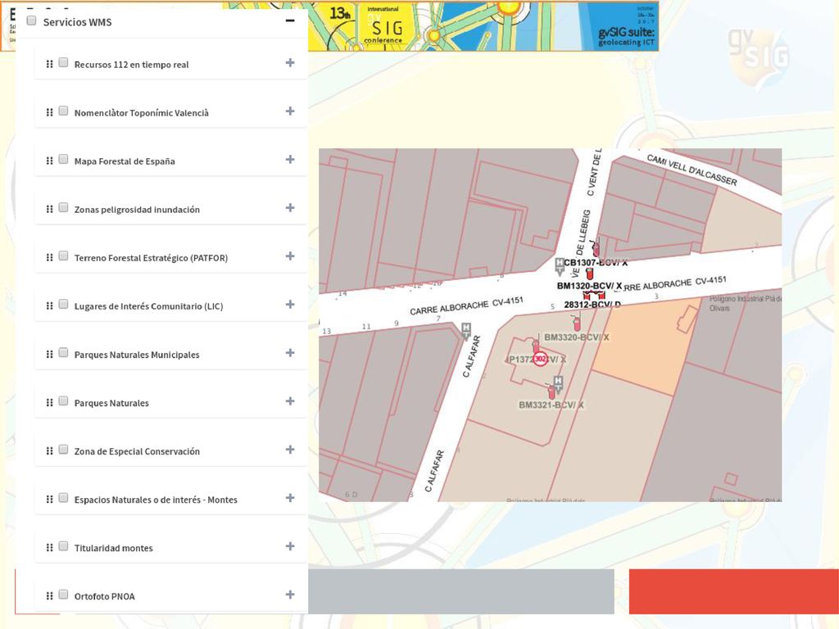The width and height of the screenshot is (839, 629).
Task: Expand the Zonas peligrosidad inundación entry
Action: [x=290, y=207]
